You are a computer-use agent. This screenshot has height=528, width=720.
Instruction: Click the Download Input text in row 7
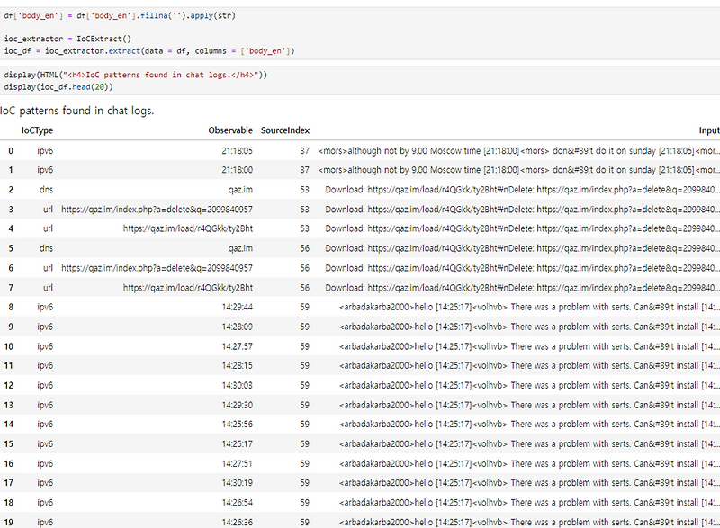coord(523,288)
